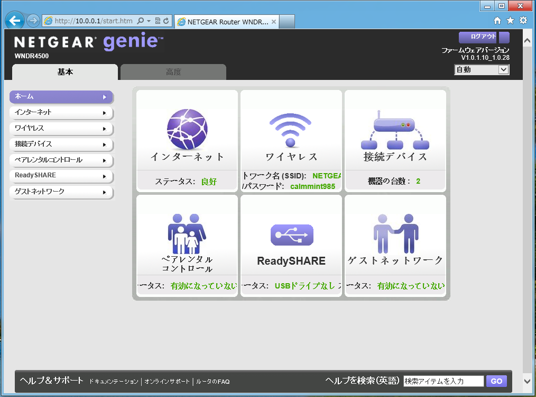
Task: Click the Wireless signal icon
Action: click(291, 130)
